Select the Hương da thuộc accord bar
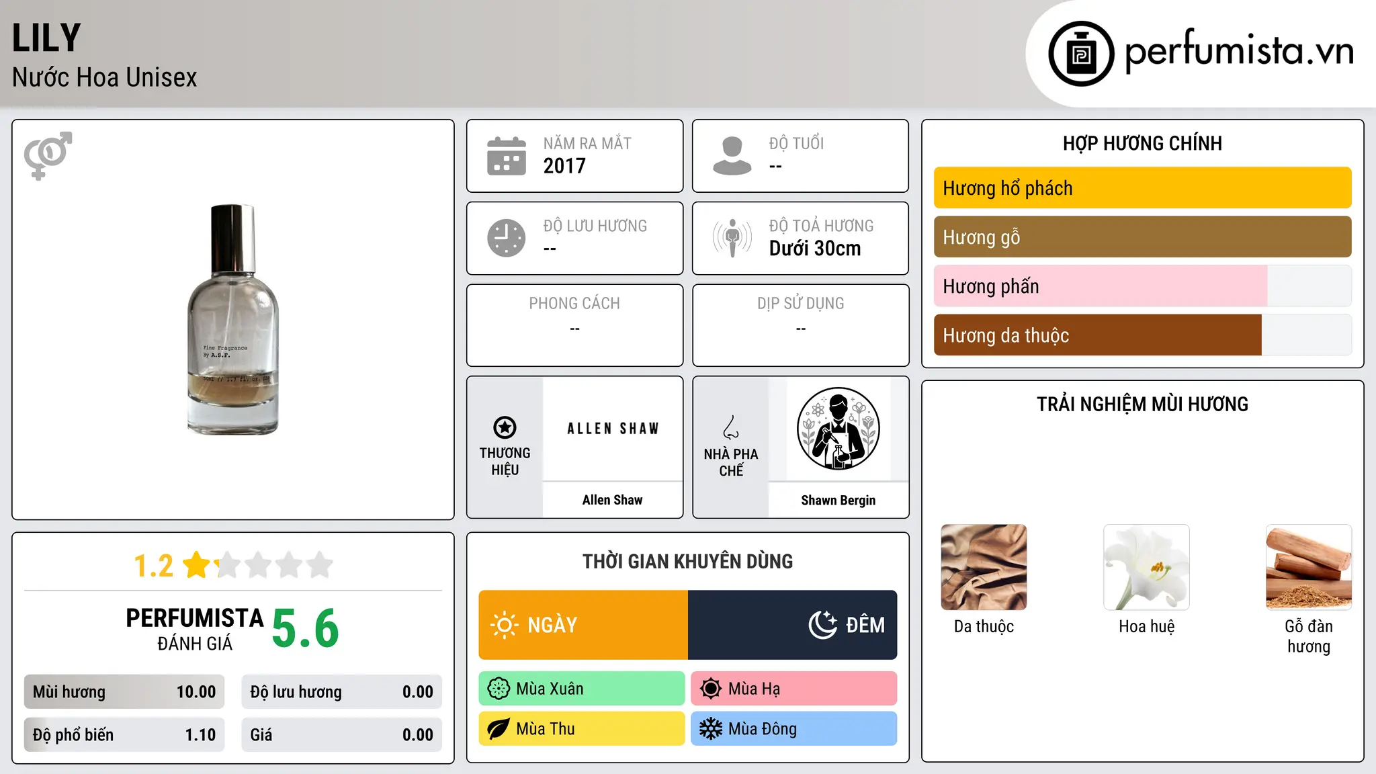This screenshot has width=1376, height=774. 1142,335
